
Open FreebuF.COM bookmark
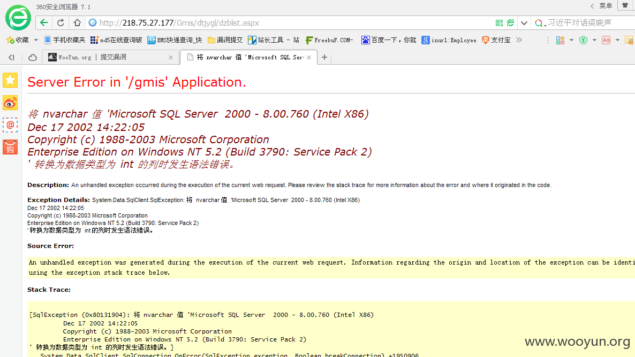point(329,40)
